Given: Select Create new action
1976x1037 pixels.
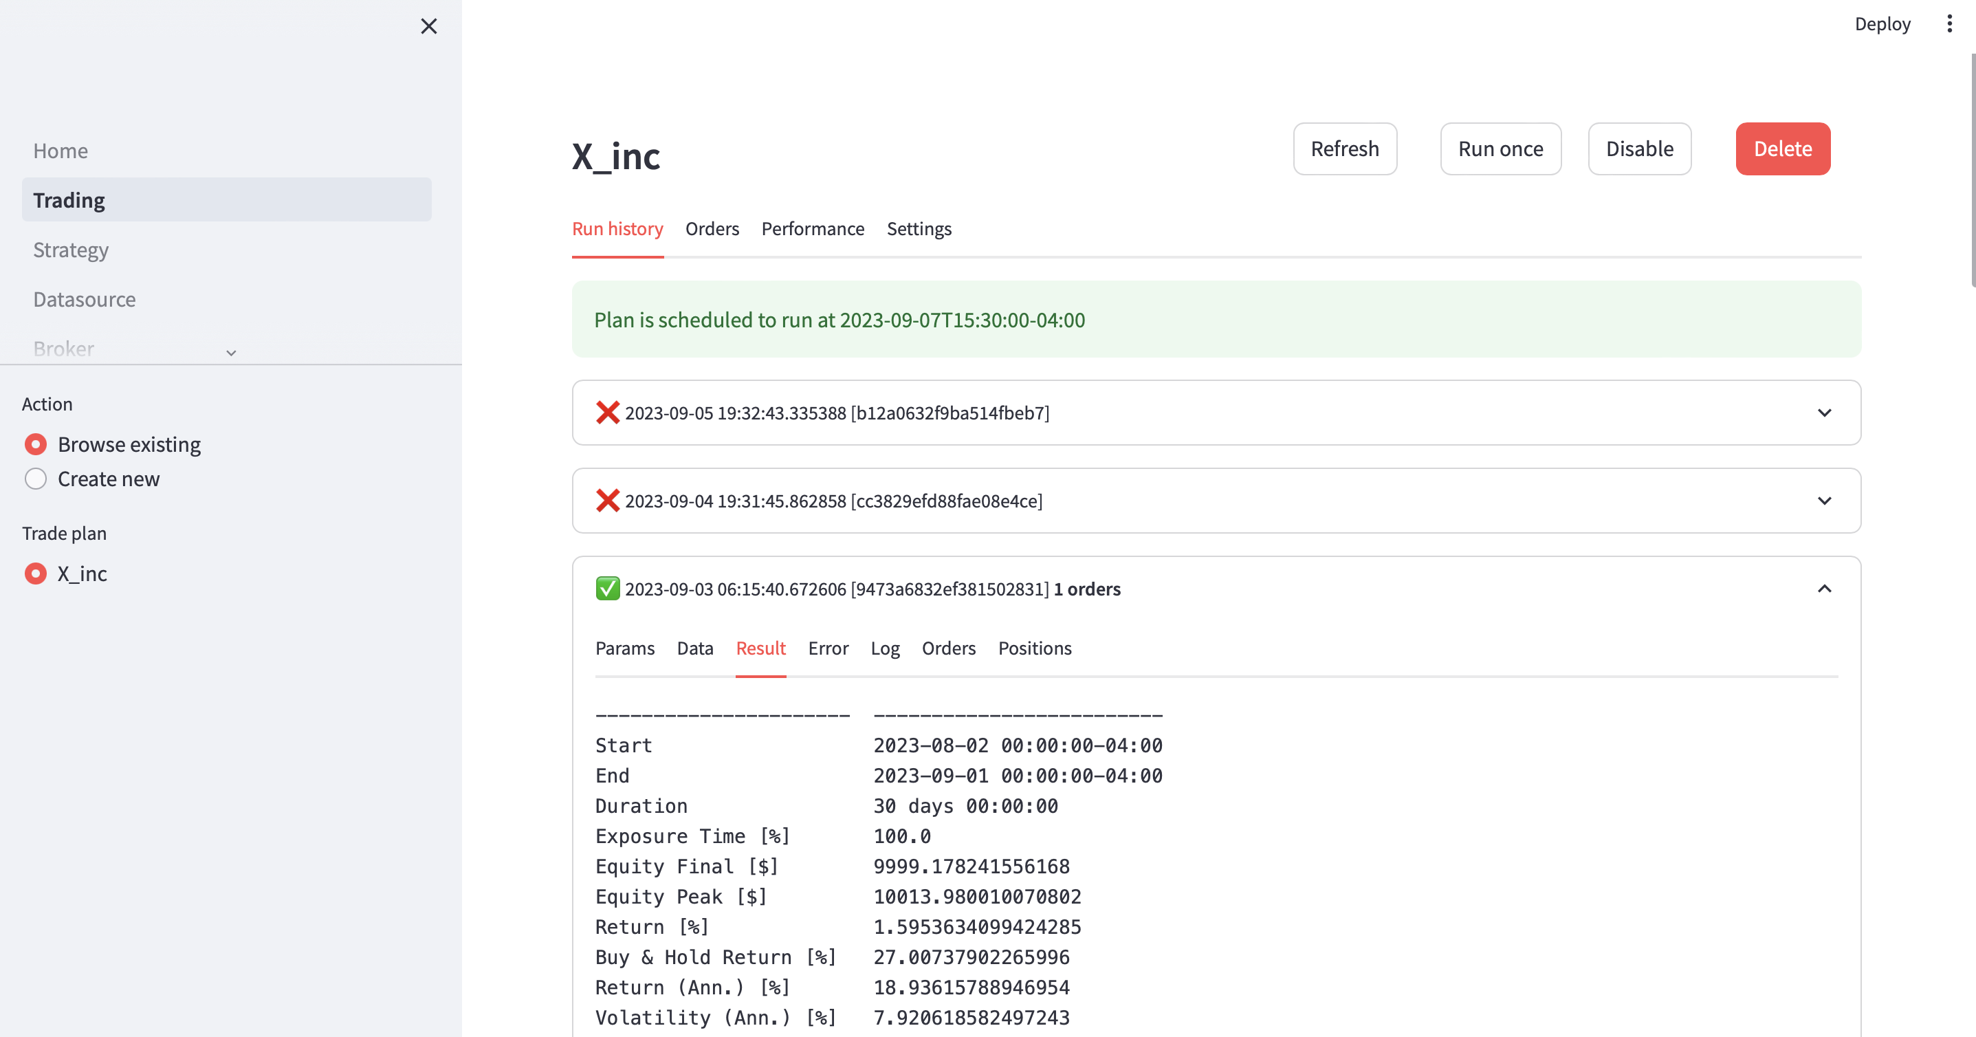Looking at the screenshot, I should click(36, 479).
